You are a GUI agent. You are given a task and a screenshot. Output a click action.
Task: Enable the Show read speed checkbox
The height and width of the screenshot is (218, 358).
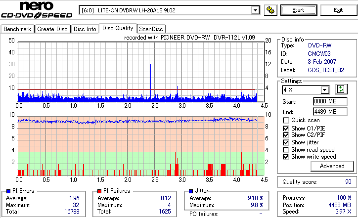[x=286, y=150]
